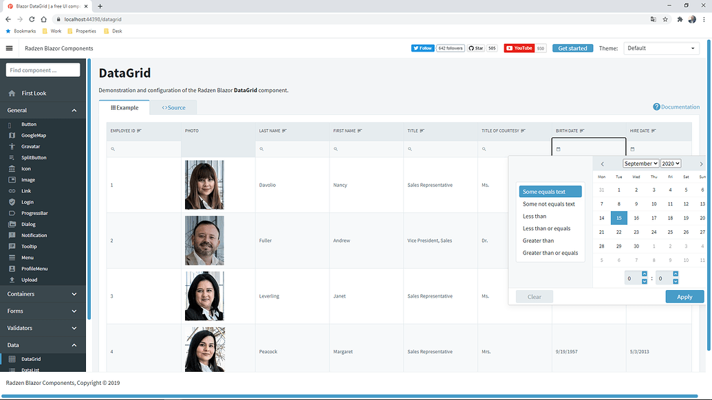Click the Menu component sidebar icon
This screenshot has height=400, width=712.
click(x=12, y=258)
